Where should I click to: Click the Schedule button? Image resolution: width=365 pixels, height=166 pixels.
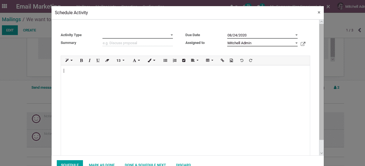[70, 163]
